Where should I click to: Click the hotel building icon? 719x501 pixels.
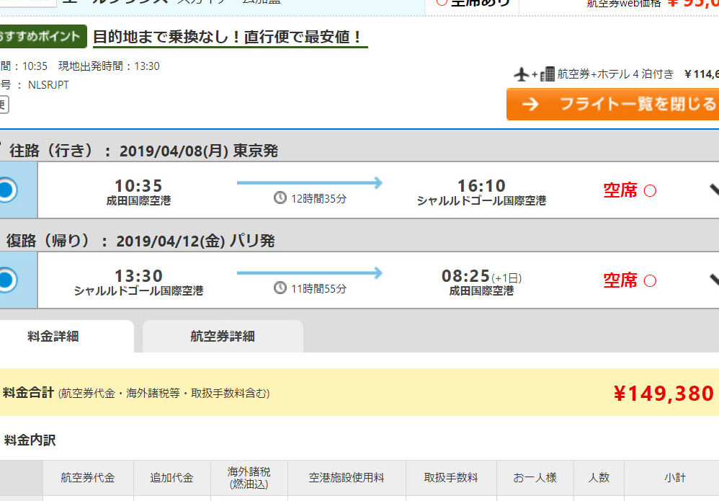pyautogui.click(x=548, y=74)
